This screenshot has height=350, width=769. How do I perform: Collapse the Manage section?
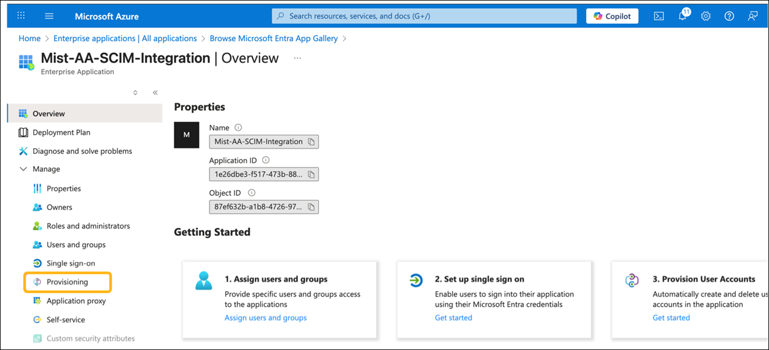pos(23,169)
